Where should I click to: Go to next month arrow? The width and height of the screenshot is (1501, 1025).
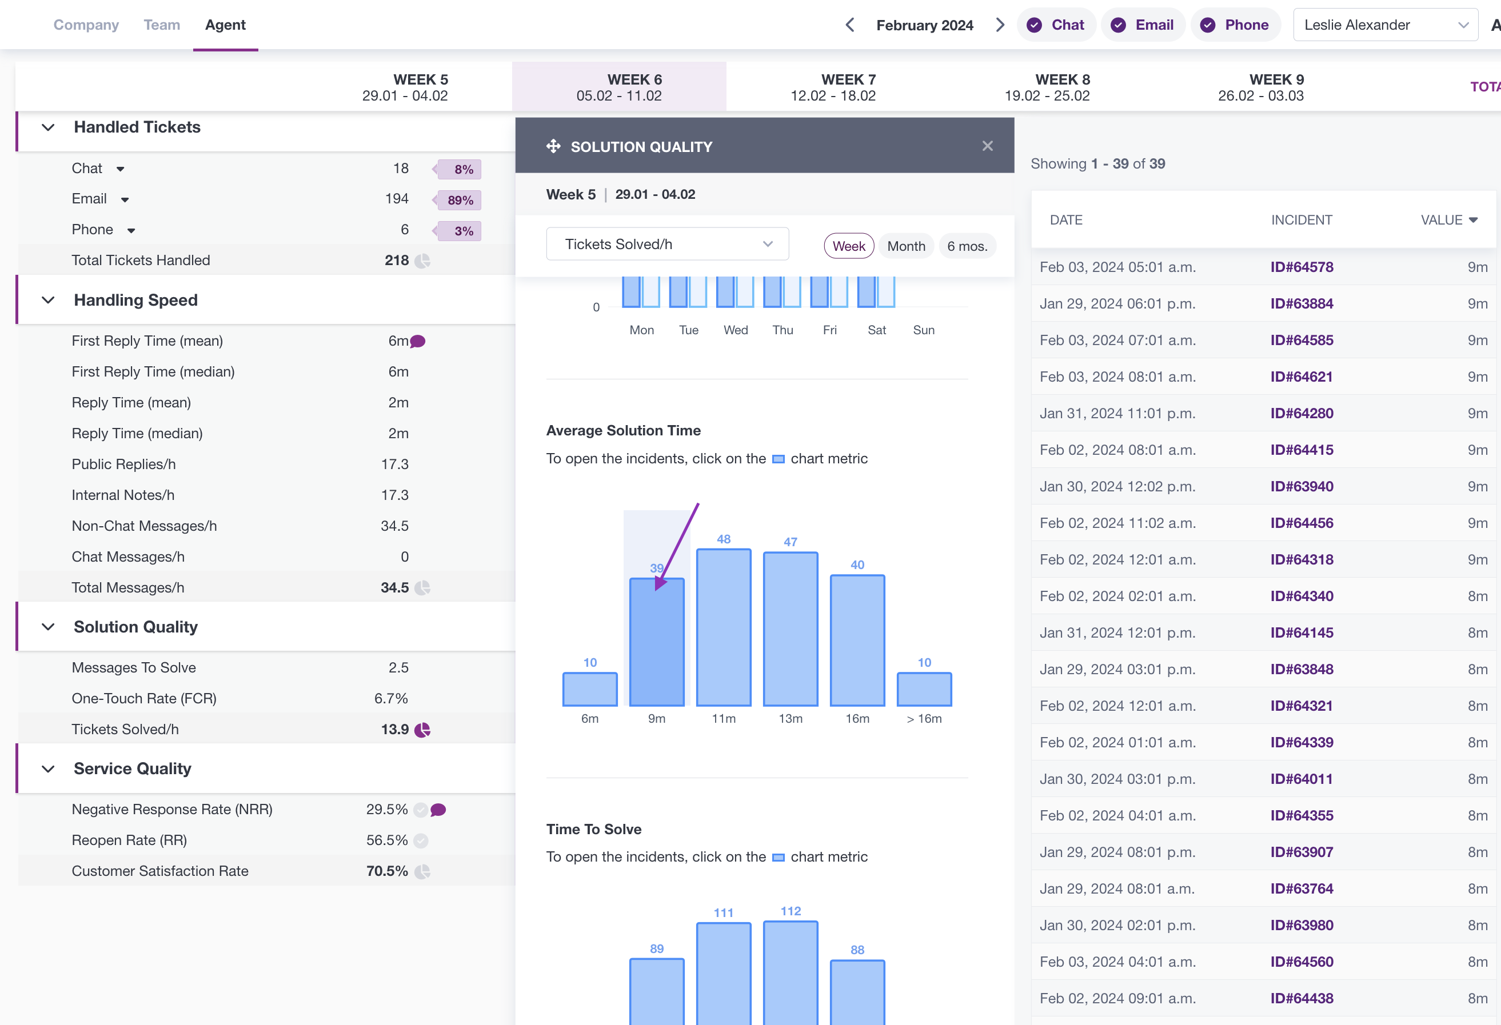[1000, 25]
